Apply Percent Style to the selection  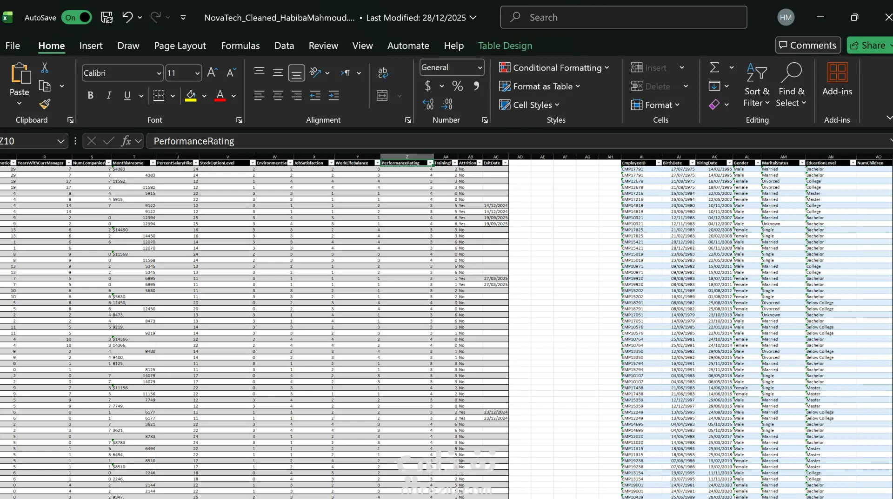coord(457,86)
